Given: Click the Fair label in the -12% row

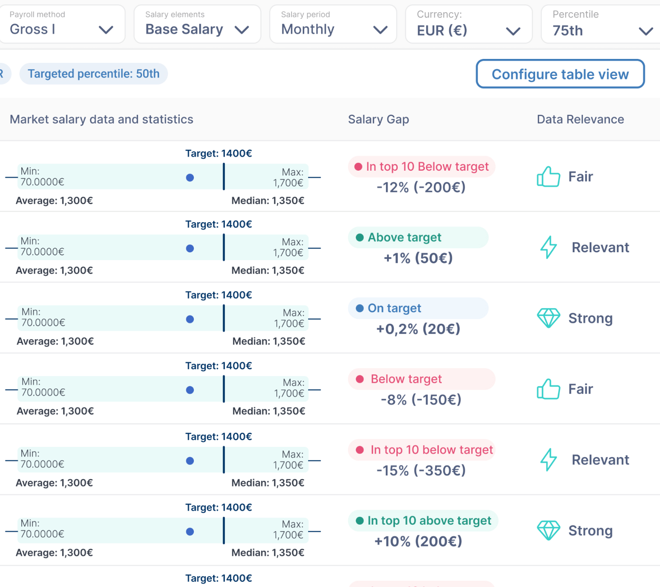Looking at the screenshot, I should 580,177.
